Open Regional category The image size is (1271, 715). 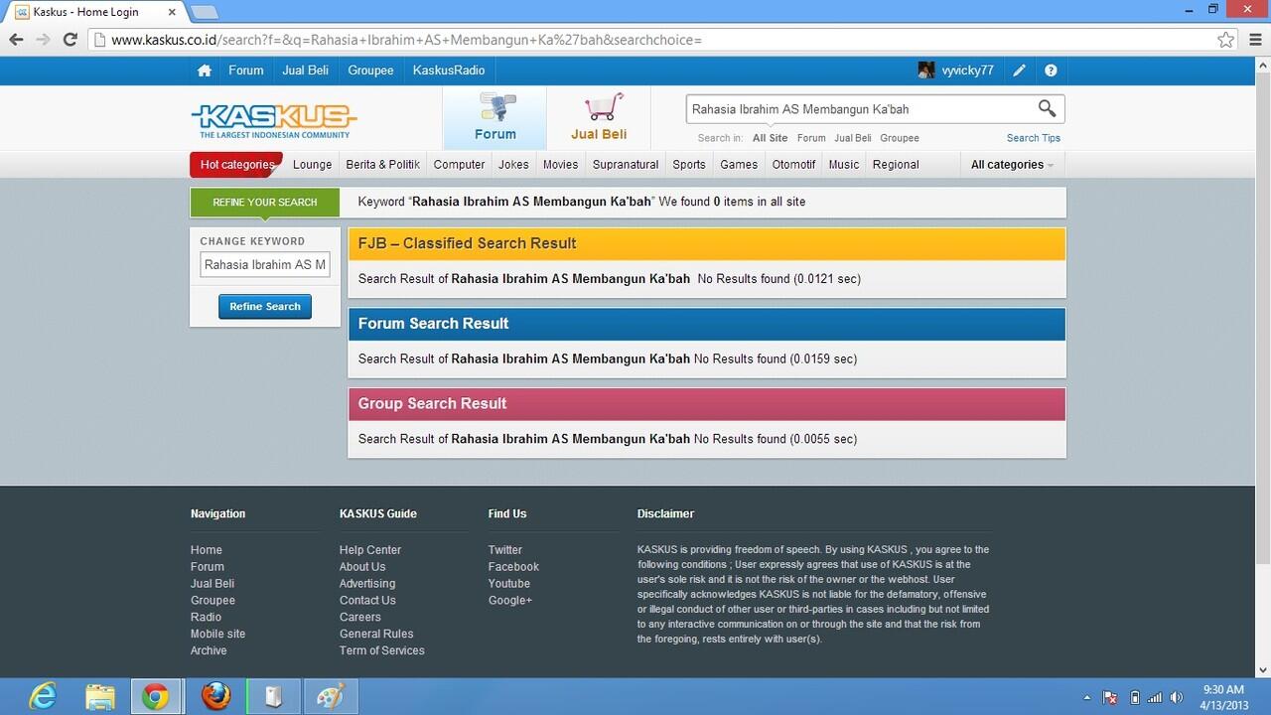click(x=896, y=165)
